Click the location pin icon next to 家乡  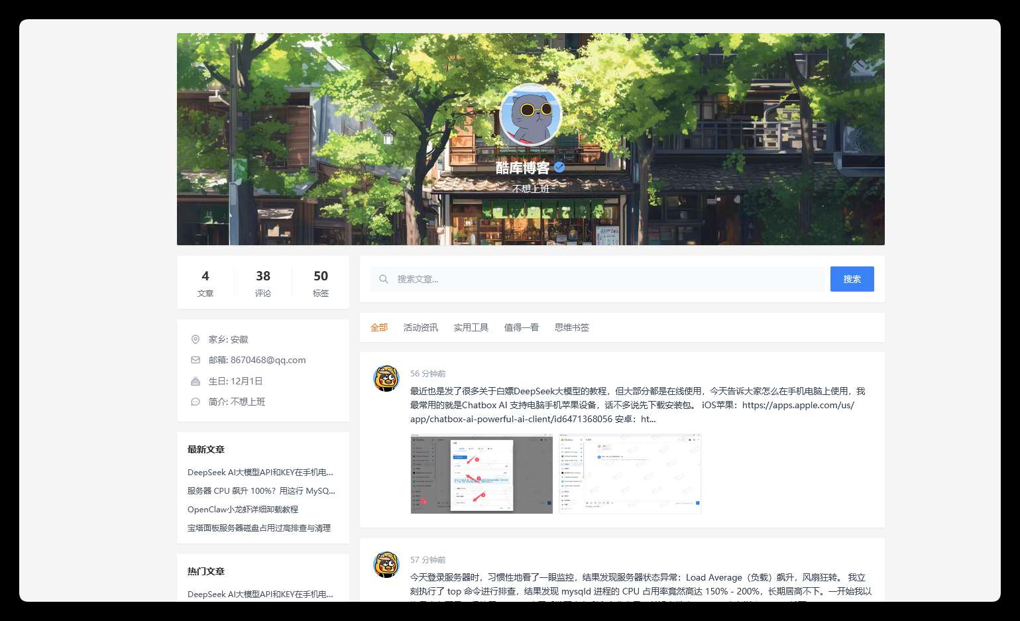click(196, 339)
